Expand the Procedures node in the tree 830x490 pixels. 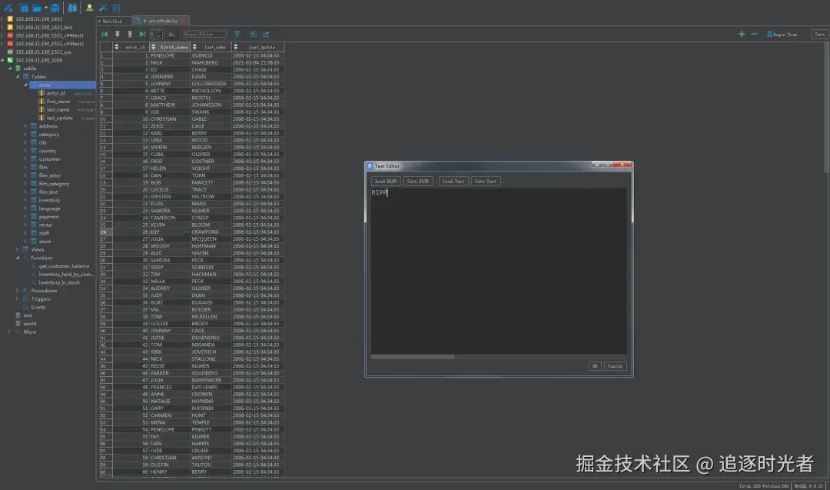pyautogui.click(x=18, y=291)
